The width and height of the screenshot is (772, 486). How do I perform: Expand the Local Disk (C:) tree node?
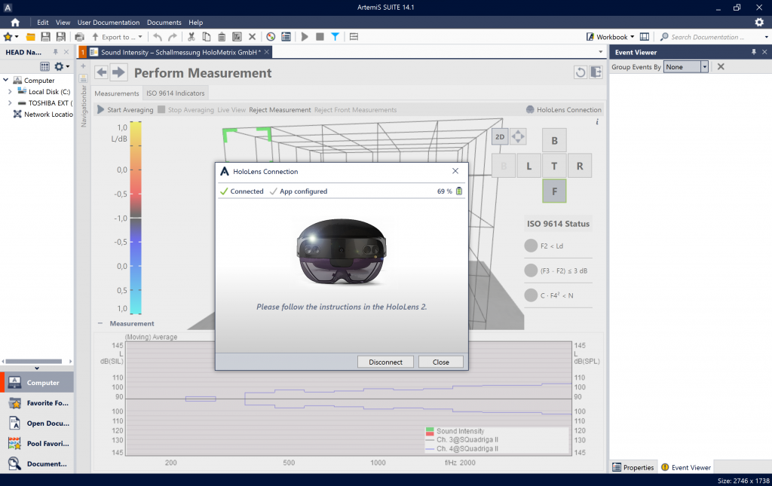[x=10, y=92]
